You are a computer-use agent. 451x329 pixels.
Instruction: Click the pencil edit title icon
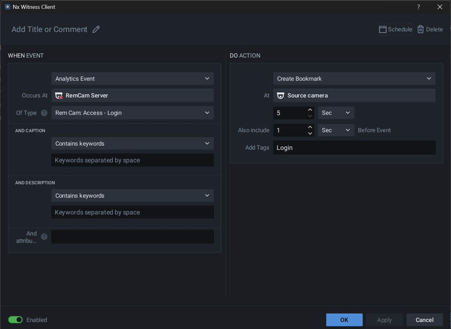coord(96,29)
